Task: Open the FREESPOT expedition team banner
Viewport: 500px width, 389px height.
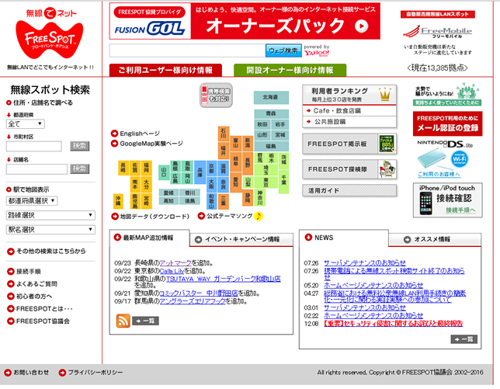Action: (x=349, y=169)
